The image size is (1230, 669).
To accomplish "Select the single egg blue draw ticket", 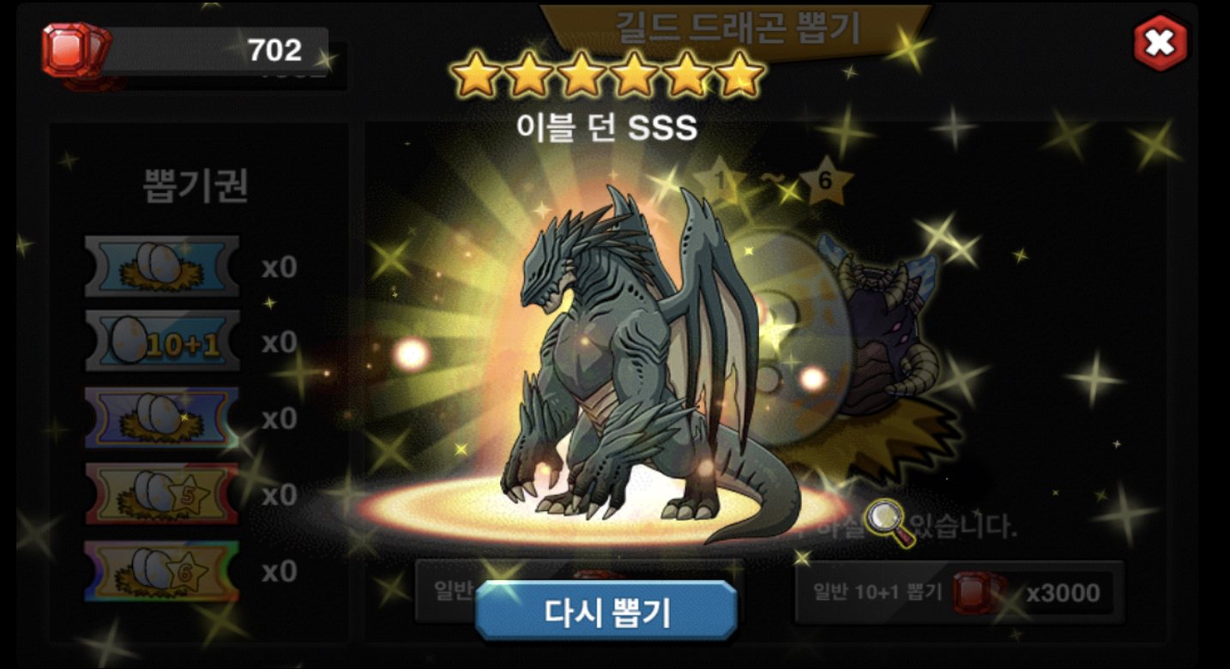I will pyautogui.click(x=162, y=266).
